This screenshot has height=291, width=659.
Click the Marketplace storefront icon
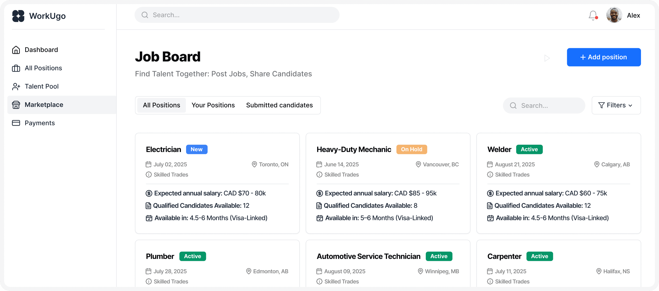[x=16, y=105]
